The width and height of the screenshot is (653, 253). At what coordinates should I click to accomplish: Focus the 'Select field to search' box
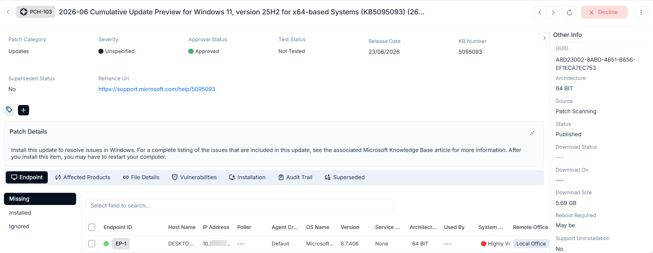tap(240, 206)
